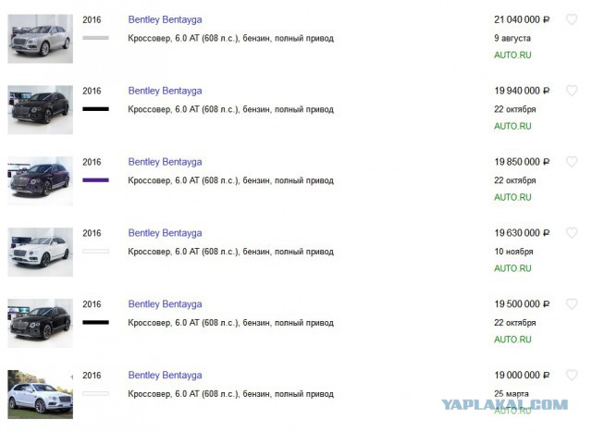Click Кроссовер description of 21 040 000 ₽ listing
Image resolution: width=592 pixels, height=432 pixels.
[230, 38]
